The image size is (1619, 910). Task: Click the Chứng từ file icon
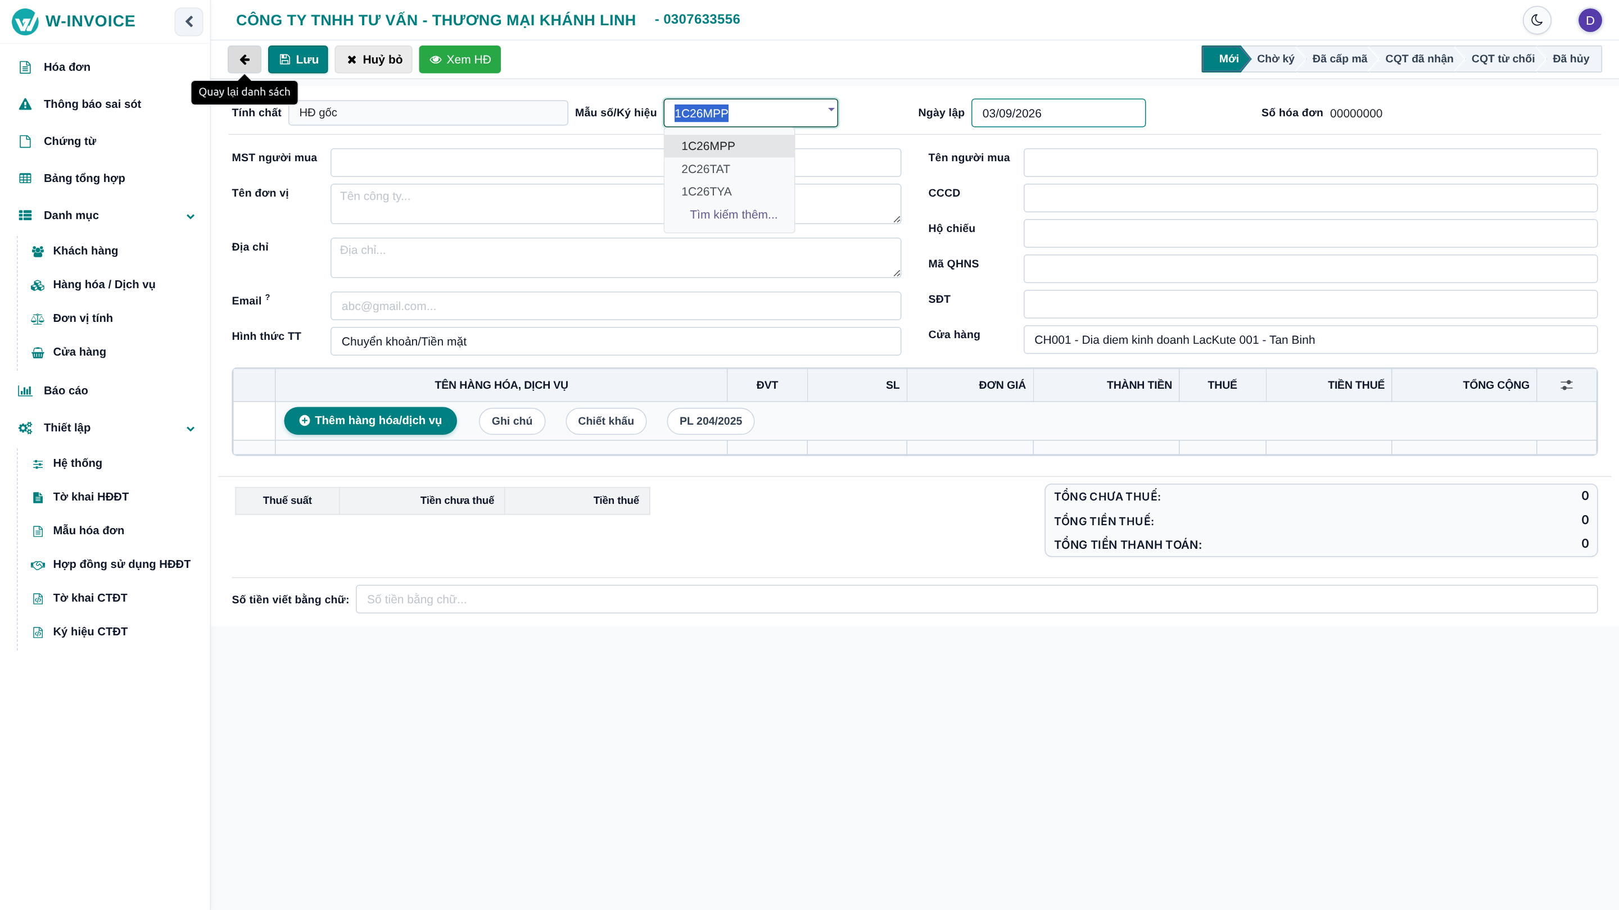click(x=25, y=142)
